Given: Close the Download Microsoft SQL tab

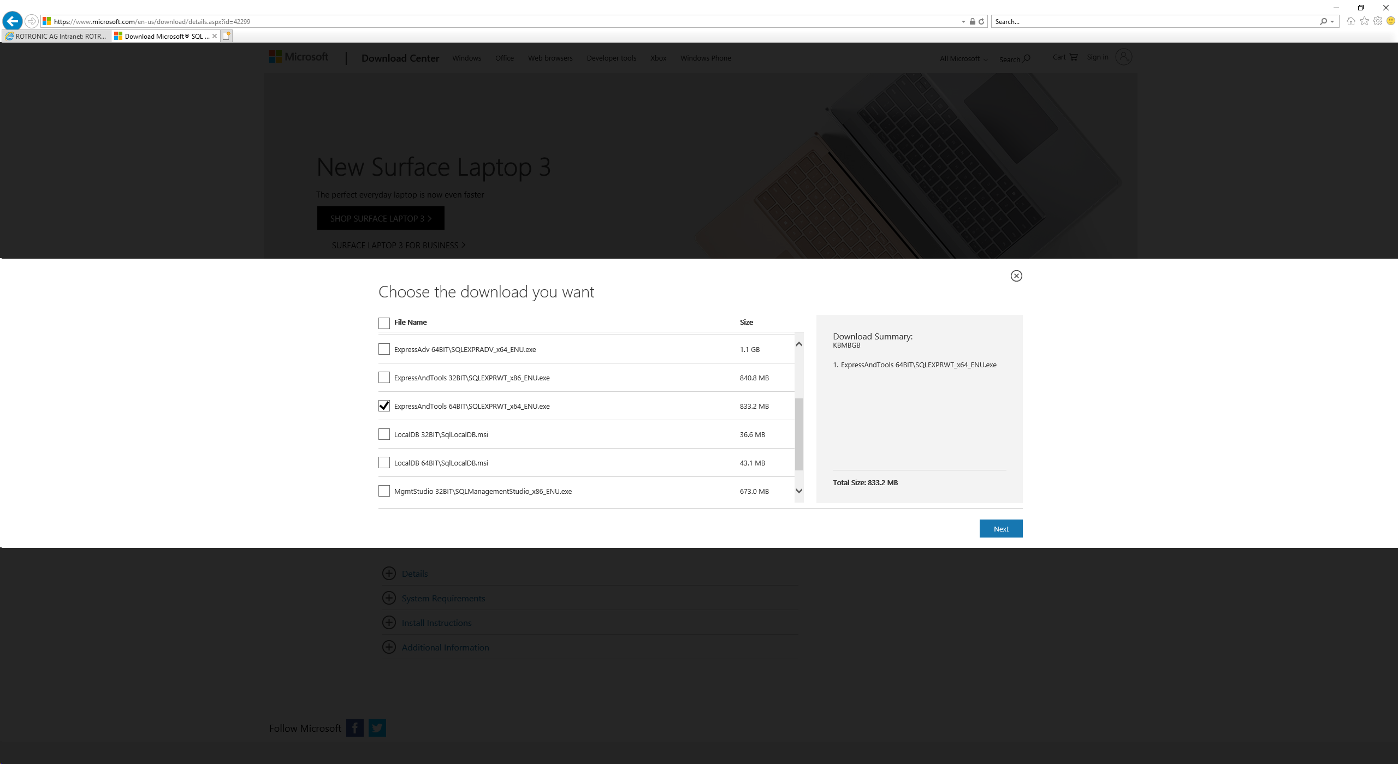Looking at the screenshot, I should (215, 36).
